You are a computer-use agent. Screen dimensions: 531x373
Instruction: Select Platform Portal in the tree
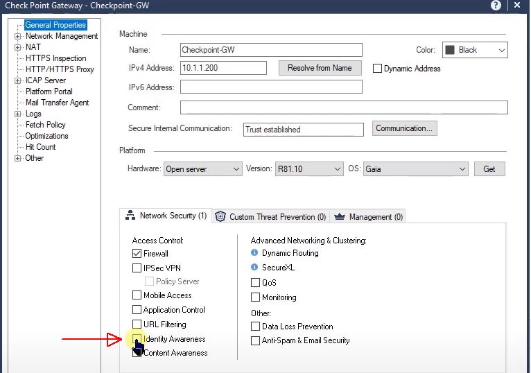pyautogui.click(x=49, y=92)
